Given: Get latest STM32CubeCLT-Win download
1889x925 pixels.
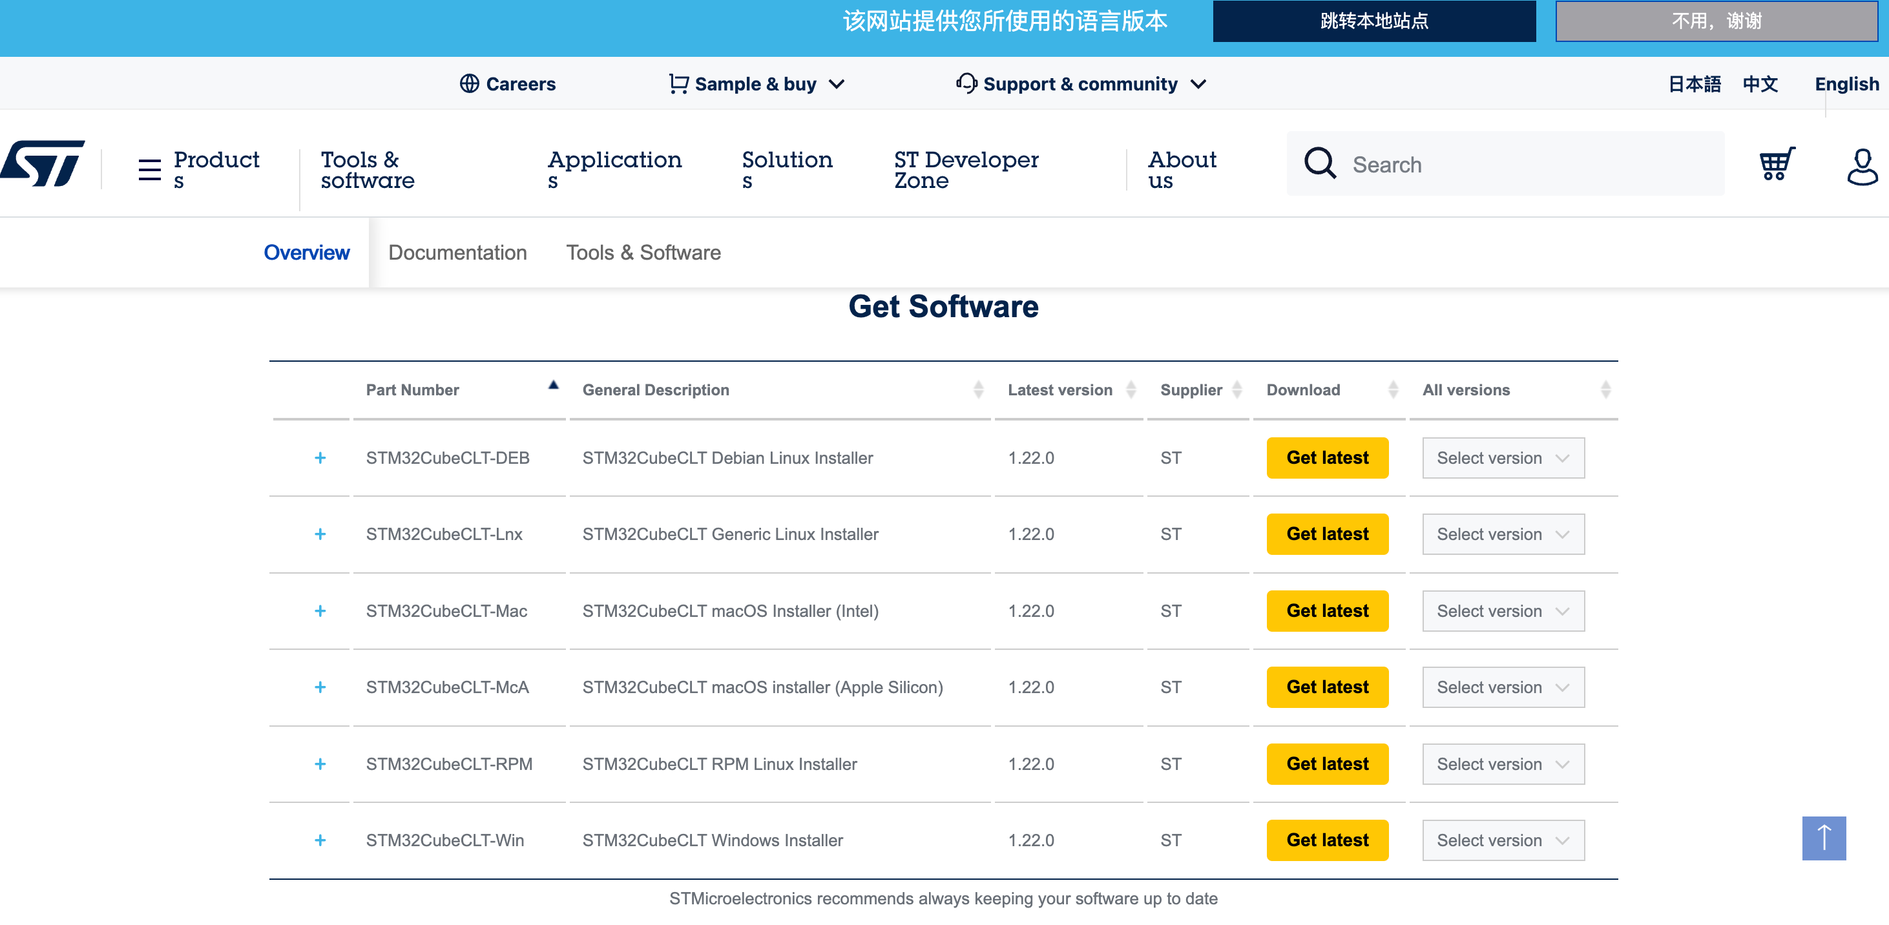Looking at the screenshot, I should click(1328, 840).
